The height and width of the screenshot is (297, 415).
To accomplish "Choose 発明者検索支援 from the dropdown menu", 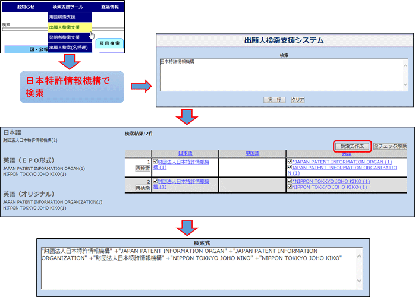I will pos(70,37).
